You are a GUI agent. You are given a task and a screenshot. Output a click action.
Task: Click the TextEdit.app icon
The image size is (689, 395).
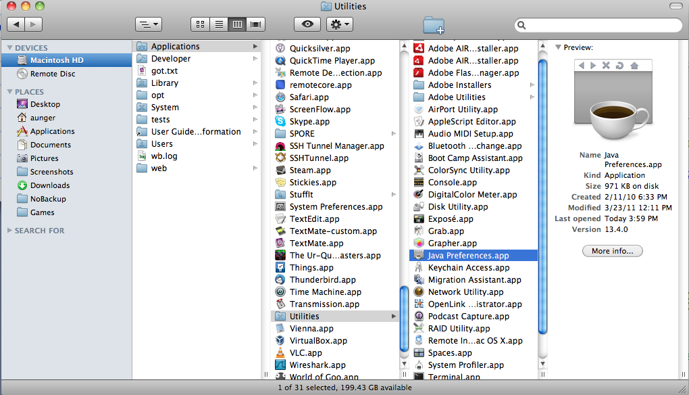280,219
